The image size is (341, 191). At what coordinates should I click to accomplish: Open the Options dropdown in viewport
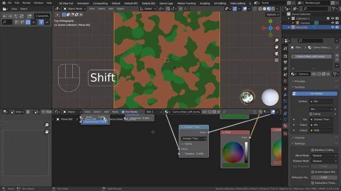pos(272,15)
